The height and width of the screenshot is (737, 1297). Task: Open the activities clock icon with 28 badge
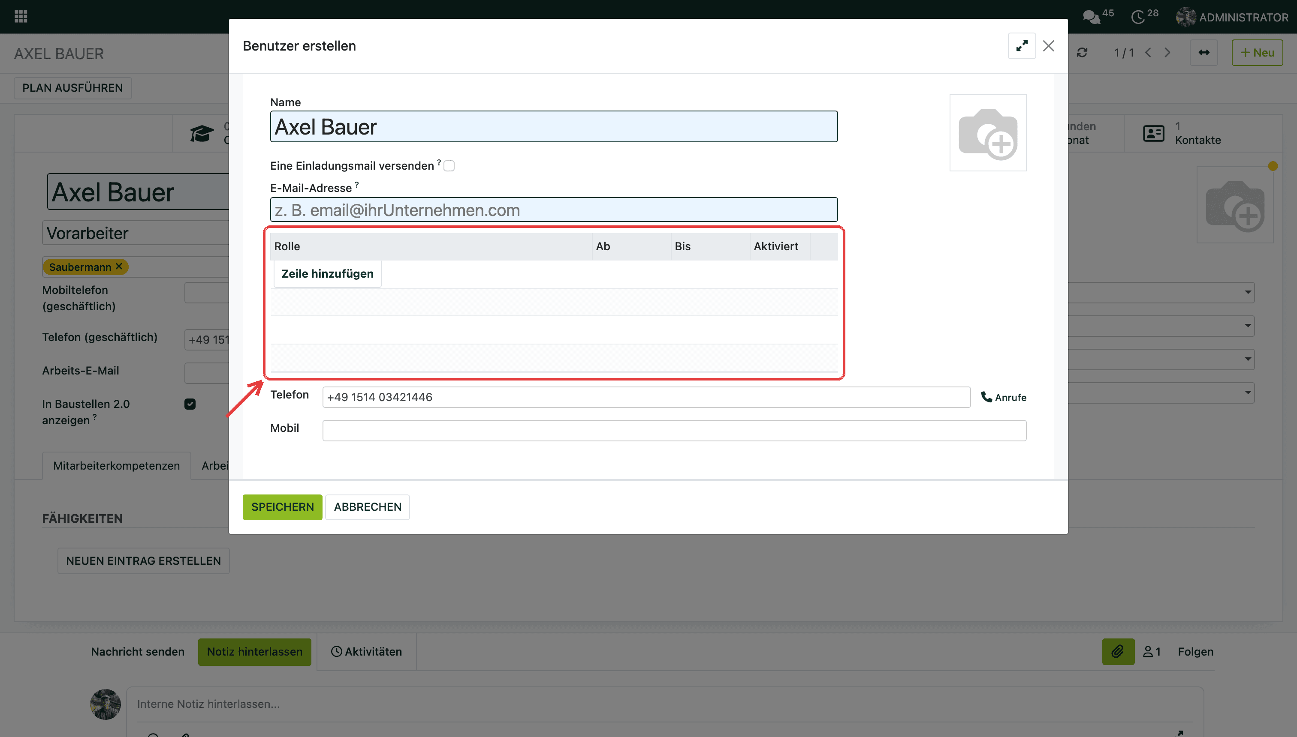coord(1144,16)
